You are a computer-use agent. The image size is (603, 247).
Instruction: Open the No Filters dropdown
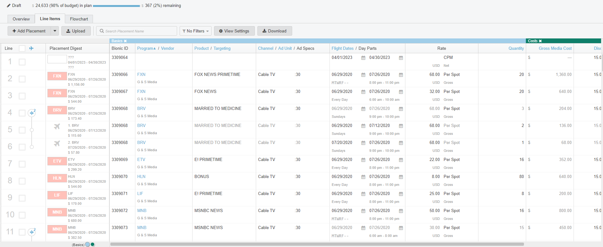tap(195, 31)
